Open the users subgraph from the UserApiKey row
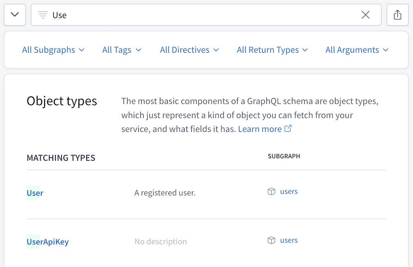This screenshot has width=413, height=267. pos(289,240)
